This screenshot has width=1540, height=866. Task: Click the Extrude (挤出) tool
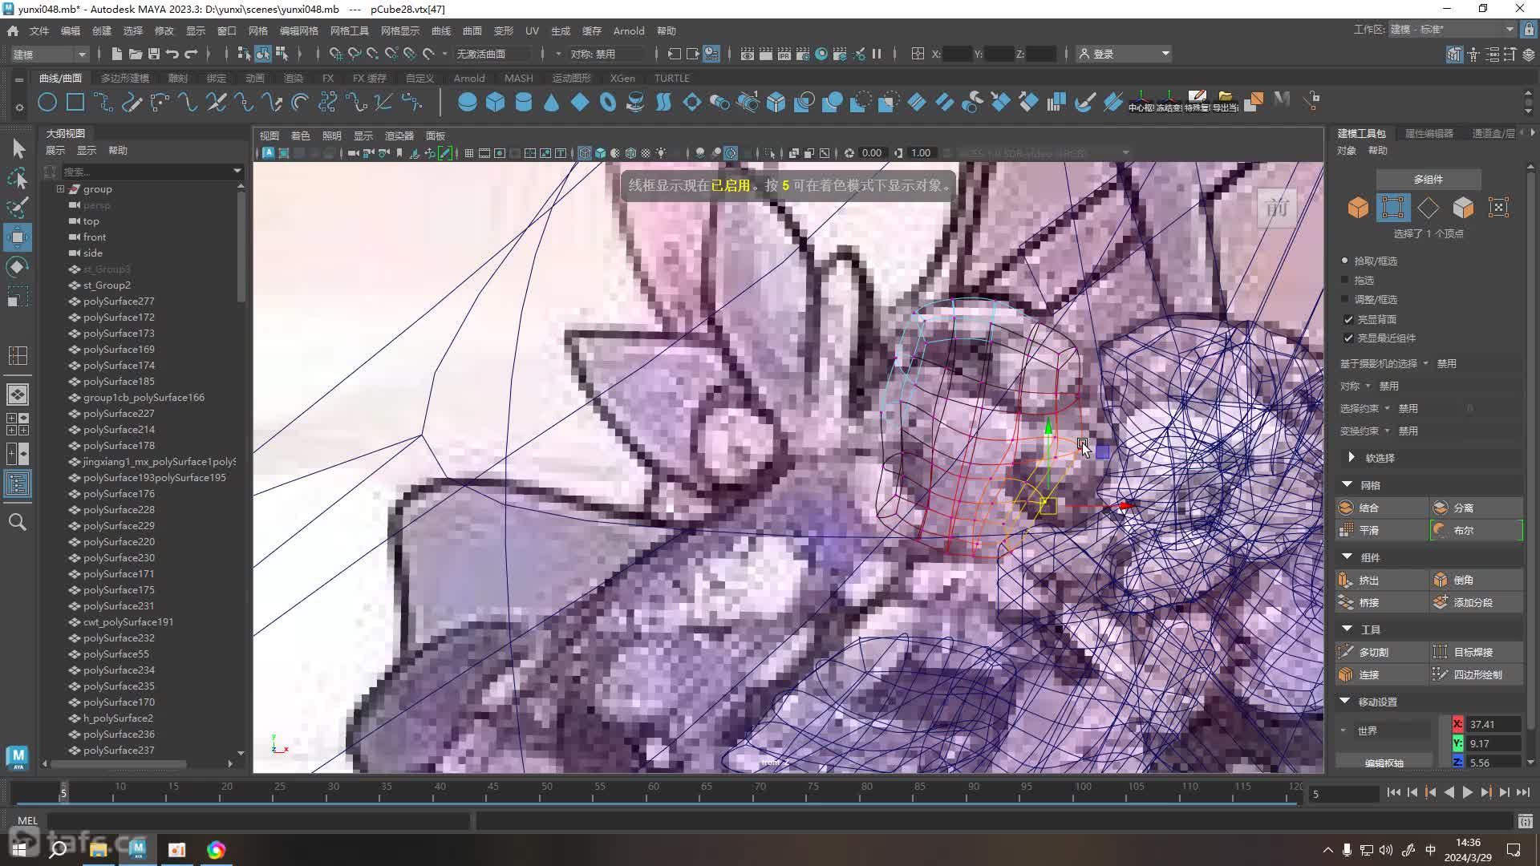(x=1382, y=580)
